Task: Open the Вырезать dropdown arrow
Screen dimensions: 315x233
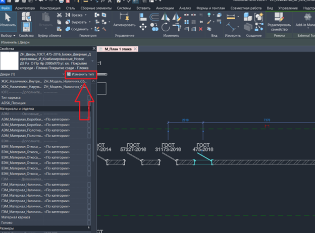Action: (x=90, y=22)
